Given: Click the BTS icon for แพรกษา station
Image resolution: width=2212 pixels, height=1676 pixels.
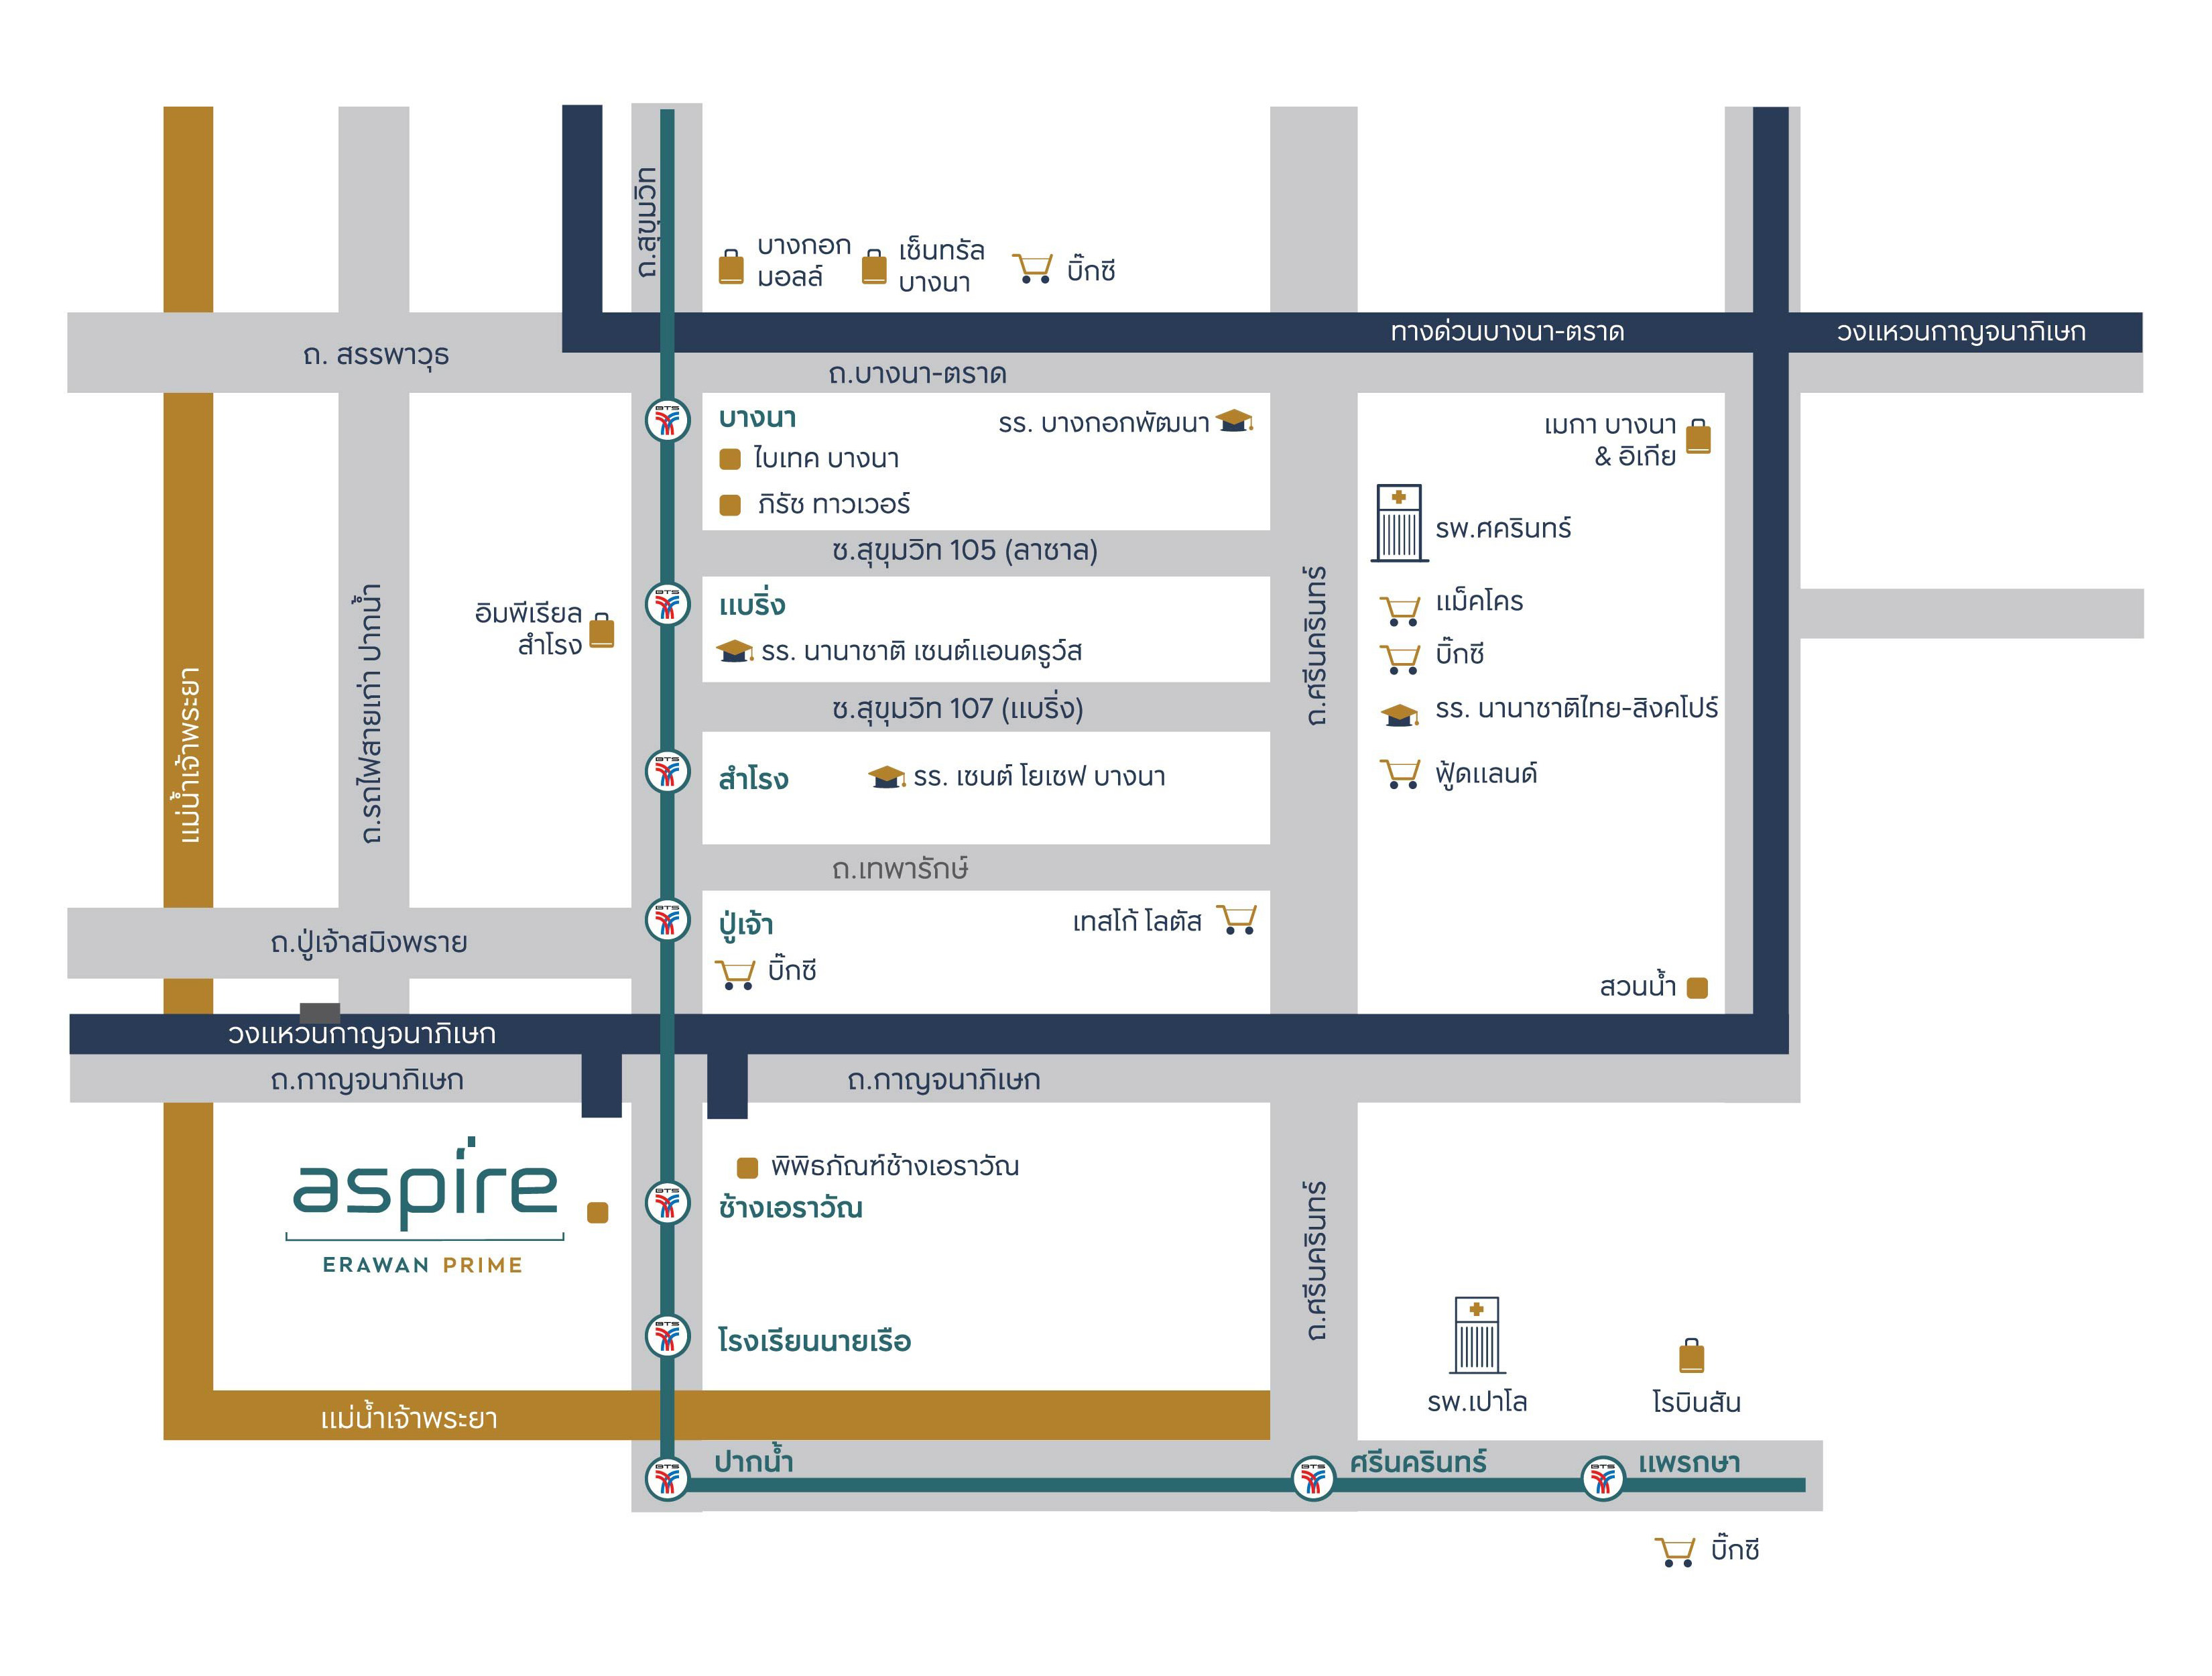Looking at the screenshot, I should click(x=1602, y=1478).
